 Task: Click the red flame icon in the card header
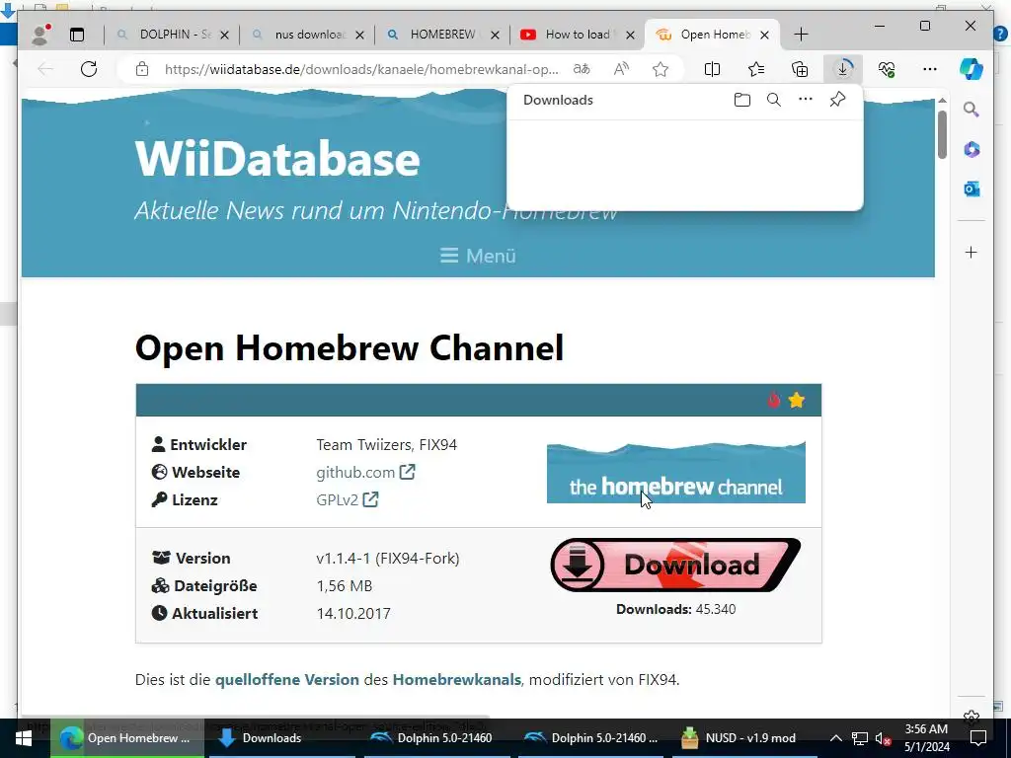pos(774,401)
